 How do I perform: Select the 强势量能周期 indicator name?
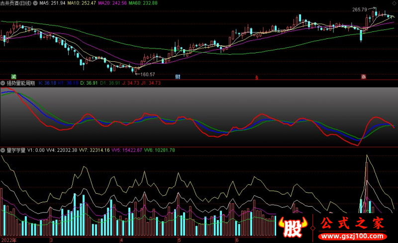pos(21,83)
